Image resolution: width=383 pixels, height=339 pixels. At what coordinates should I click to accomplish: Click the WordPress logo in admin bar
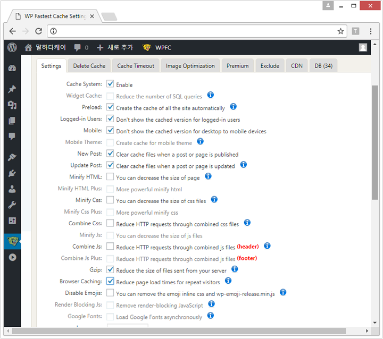point(12,47)
